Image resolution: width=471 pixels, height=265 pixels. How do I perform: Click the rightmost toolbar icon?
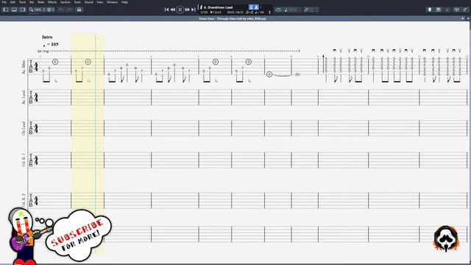[x=465, y=10]
